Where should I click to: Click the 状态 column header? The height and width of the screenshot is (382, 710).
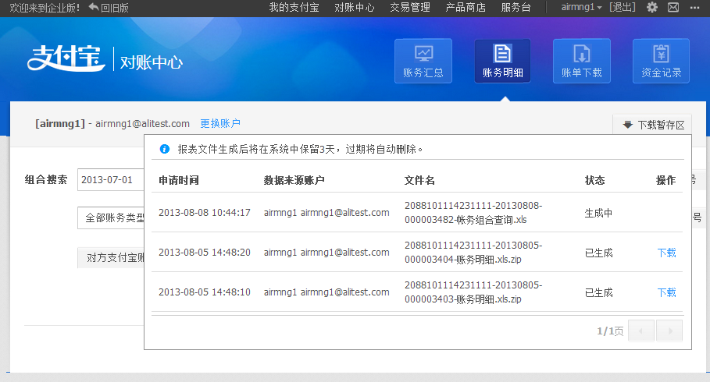coord(594,180)
